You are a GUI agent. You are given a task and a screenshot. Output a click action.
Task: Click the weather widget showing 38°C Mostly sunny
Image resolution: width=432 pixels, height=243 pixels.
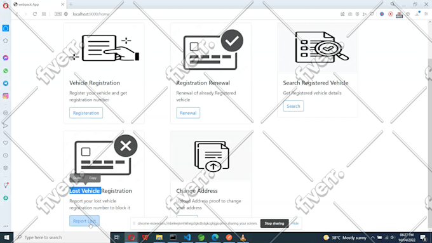coord(345,237)
